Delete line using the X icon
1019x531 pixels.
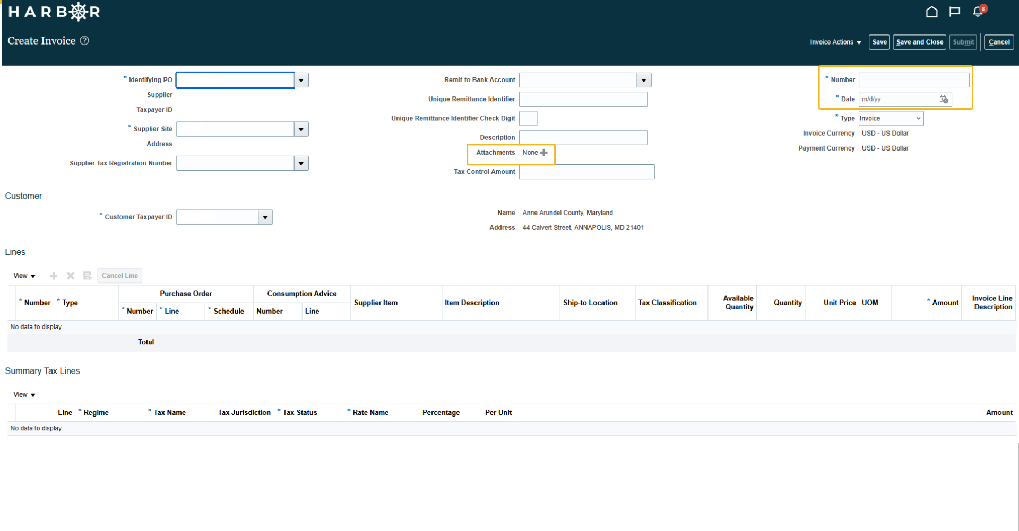71,276
